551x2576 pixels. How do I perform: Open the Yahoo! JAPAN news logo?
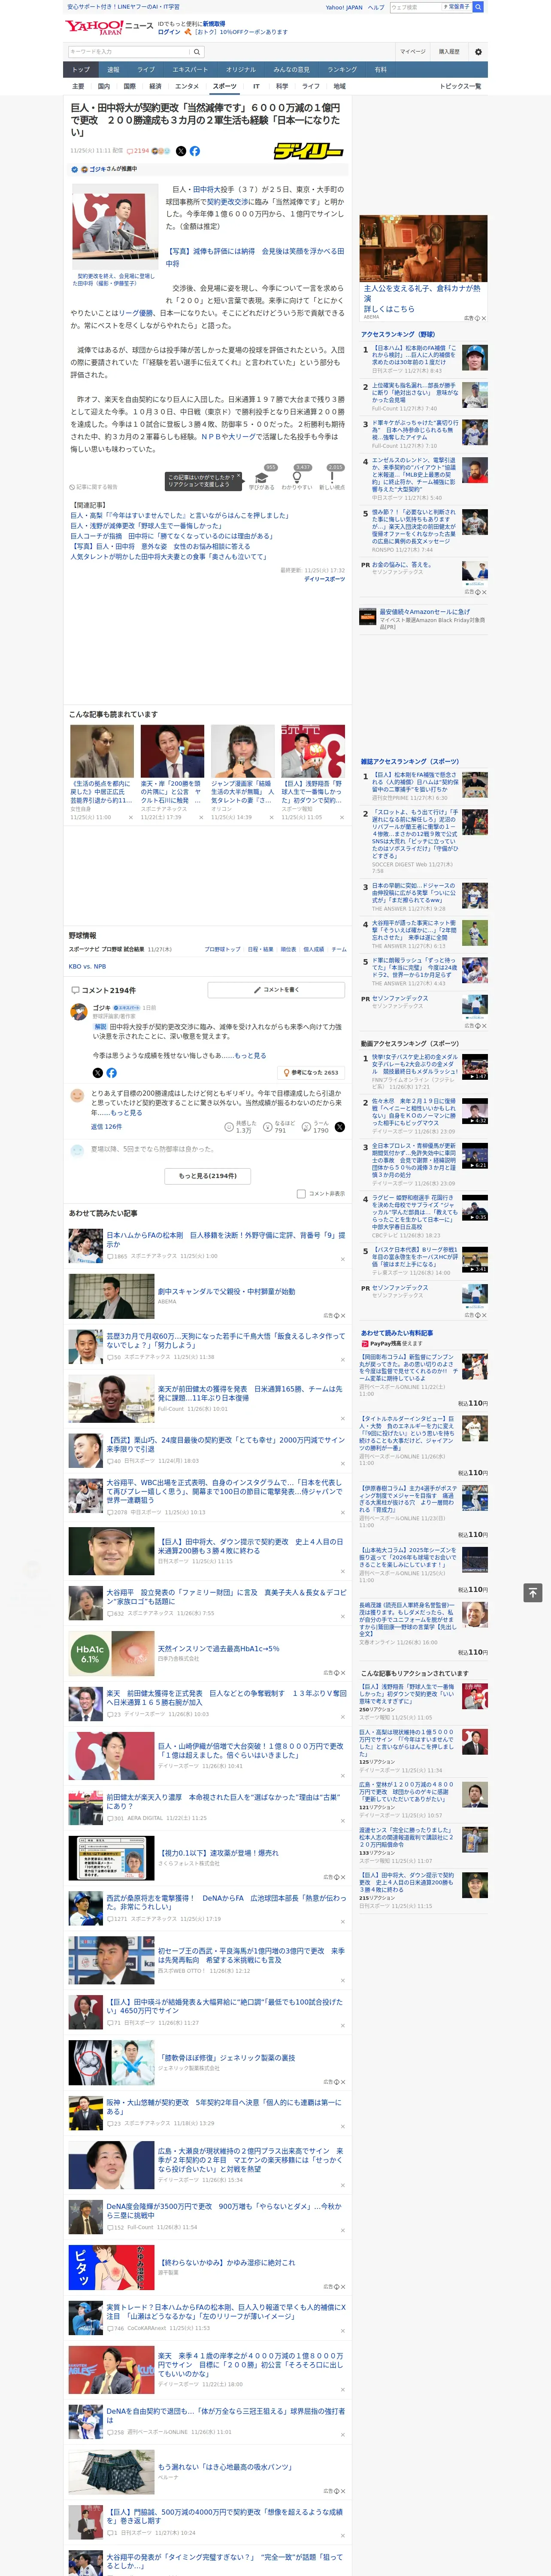tap(110, 27)
